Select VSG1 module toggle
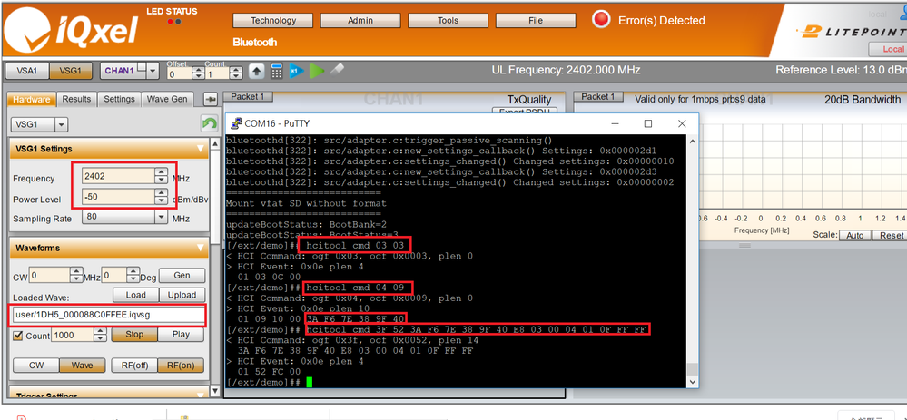 click(x=71, y=71)
